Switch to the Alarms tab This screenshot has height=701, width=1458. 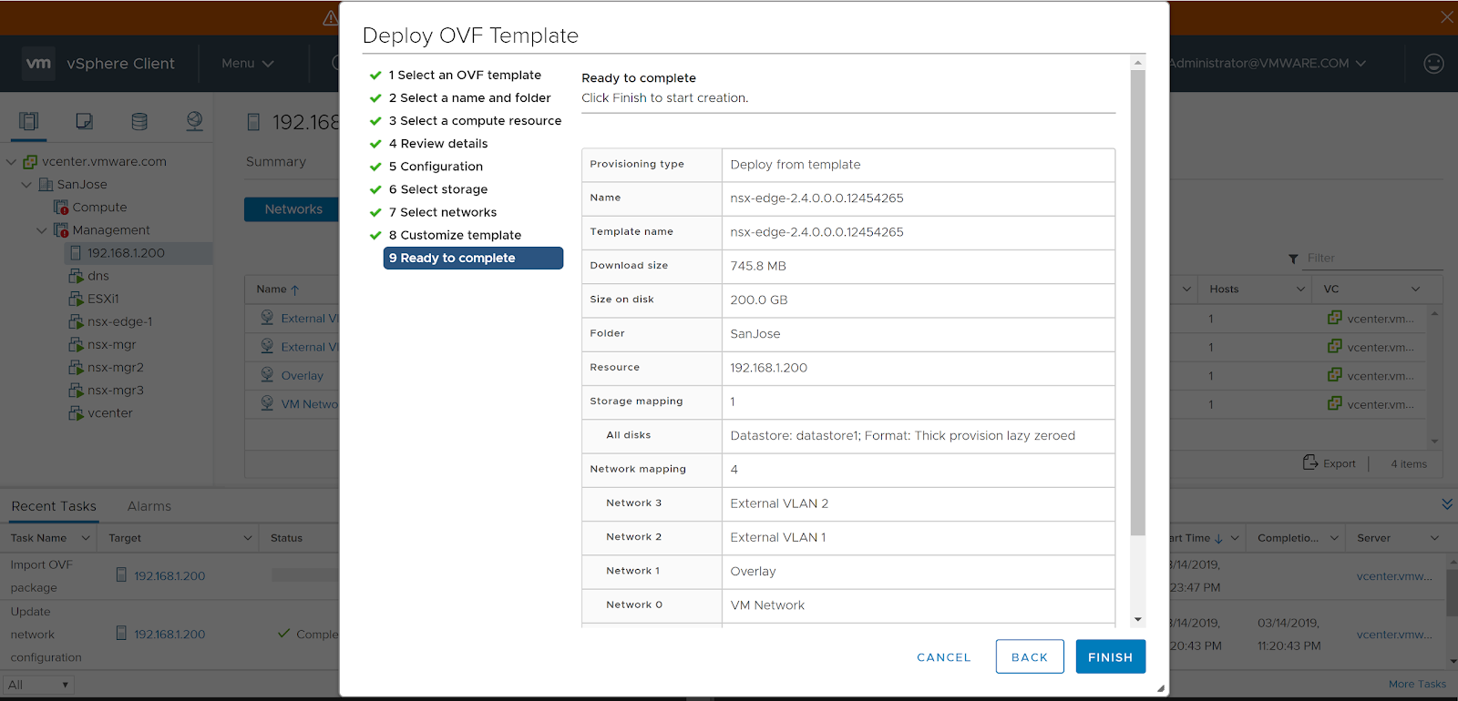pyautogui.click(x=149, y=506)
